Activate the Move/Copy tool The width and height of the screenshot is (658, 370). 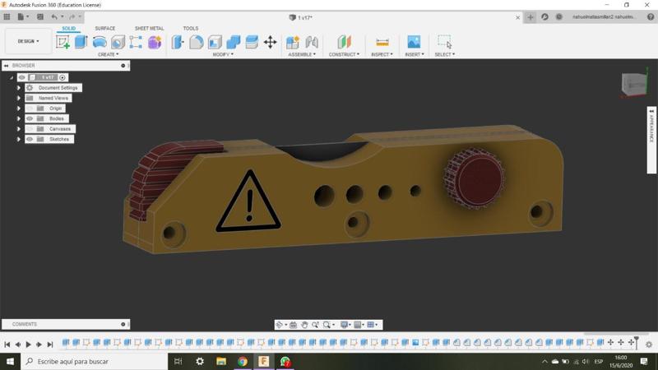(271, 42)
